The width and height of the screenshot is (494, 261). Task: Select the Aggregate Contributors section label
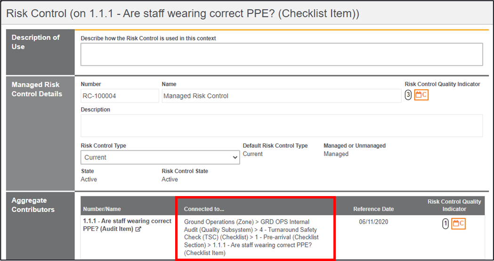click(33, 205)
